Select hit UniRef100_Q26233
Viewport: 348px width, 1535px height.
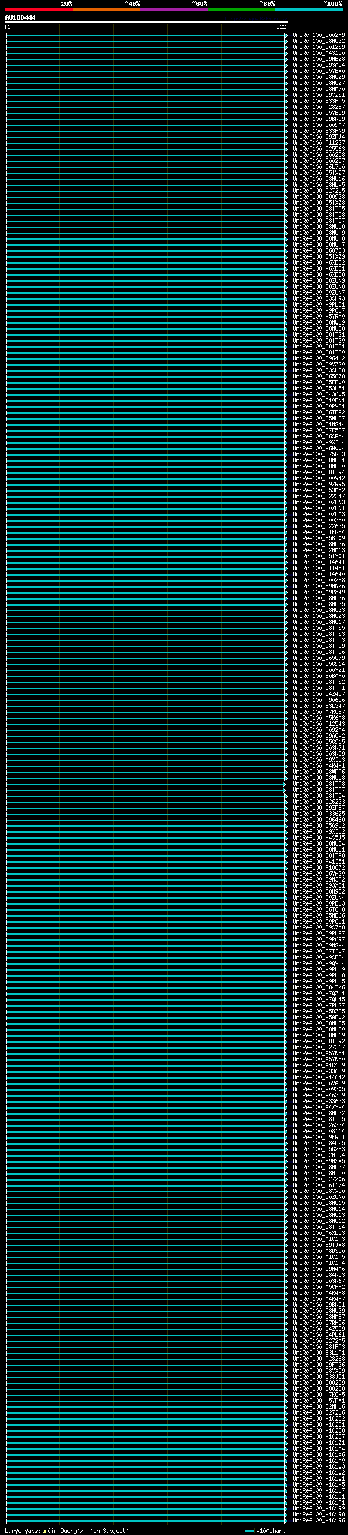319,802
